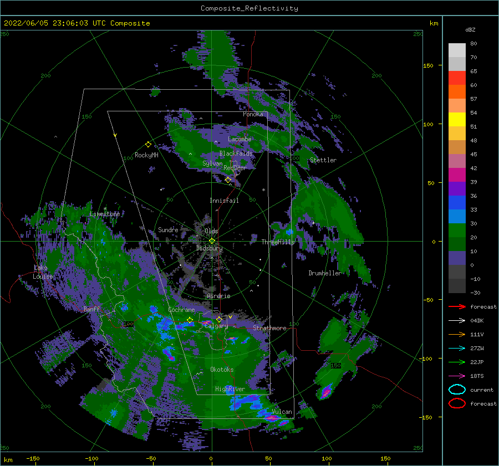Viewport: 499px width, 466px height.
Task: Click the Cochrane city label
Action: 181,310
